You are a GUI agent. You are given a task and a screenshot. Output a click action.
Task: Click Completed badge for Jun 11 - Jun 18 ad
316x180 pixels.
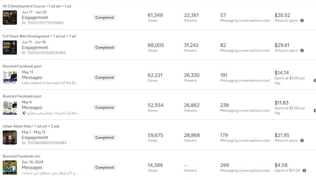click(x=105, y=47)
